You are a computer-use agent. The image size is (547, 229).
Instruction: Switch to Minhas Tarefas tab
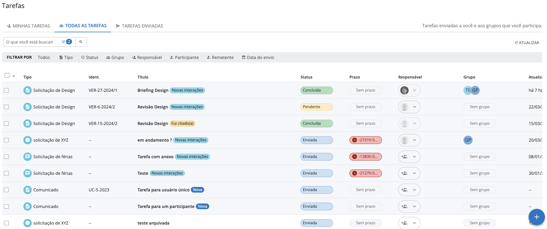coord(28,26)
